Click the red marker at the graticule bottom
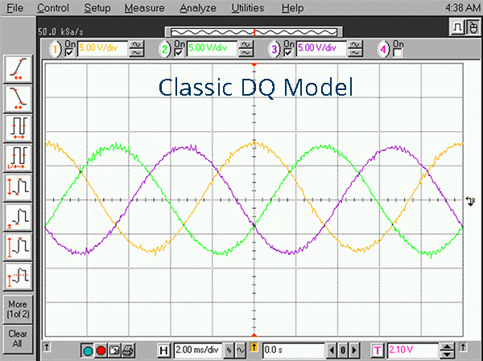This screenshot has width=483, height=361. 254,334
